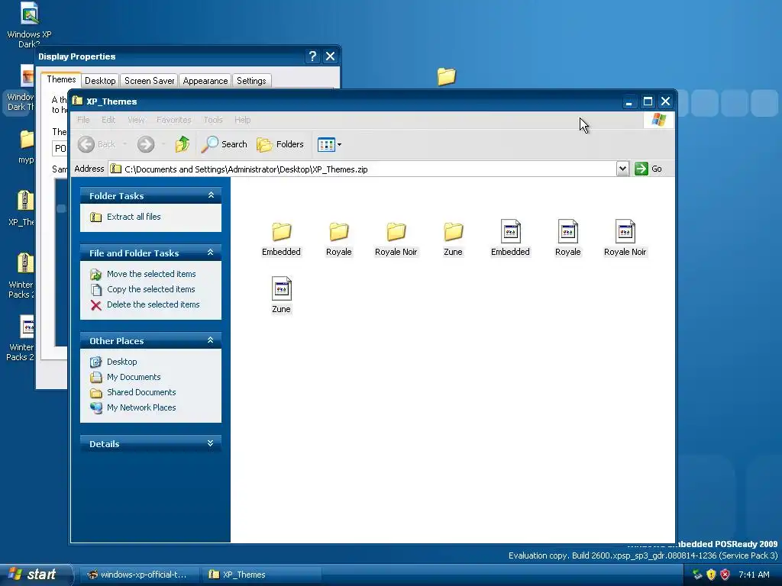Click the Forward navigation arrow
Screen dimensions: 782x586
(146, 144)
